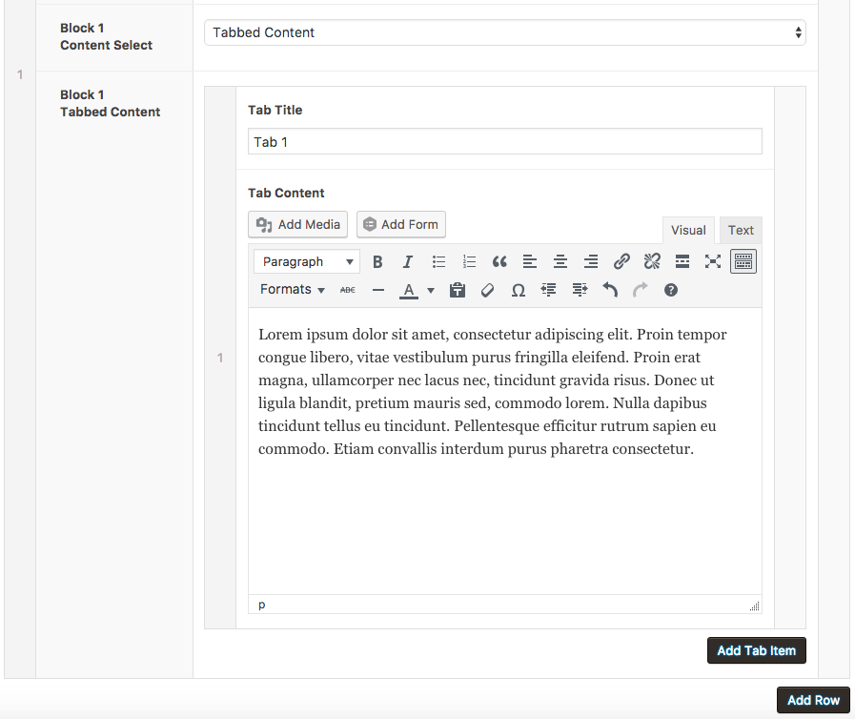
Task: Insert a blockquote
Action: [499, 262]
